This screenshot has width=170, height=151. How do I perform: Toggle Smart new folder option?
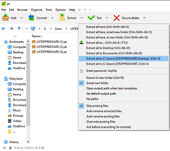point(124,83)
